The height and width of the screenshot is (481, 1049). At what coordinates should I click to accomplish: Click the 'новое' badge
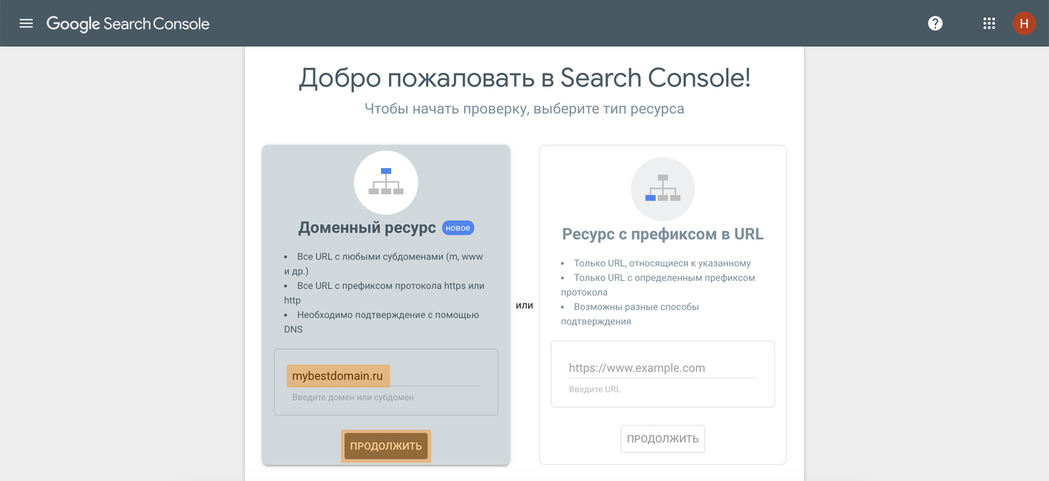(x=458, y=228)
